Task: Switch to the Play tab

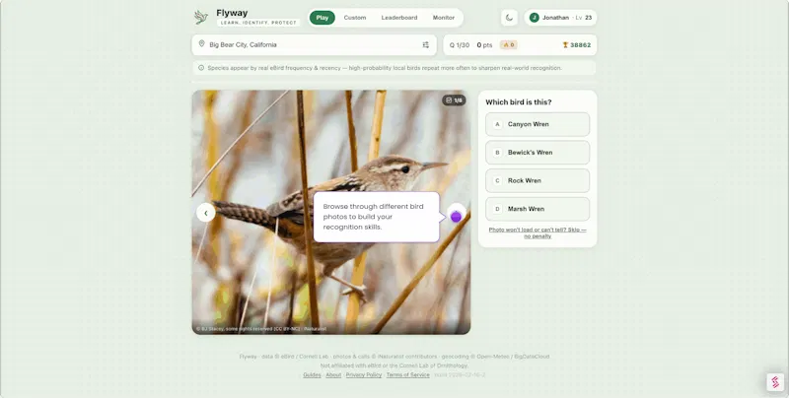Action: coord(323,18)
